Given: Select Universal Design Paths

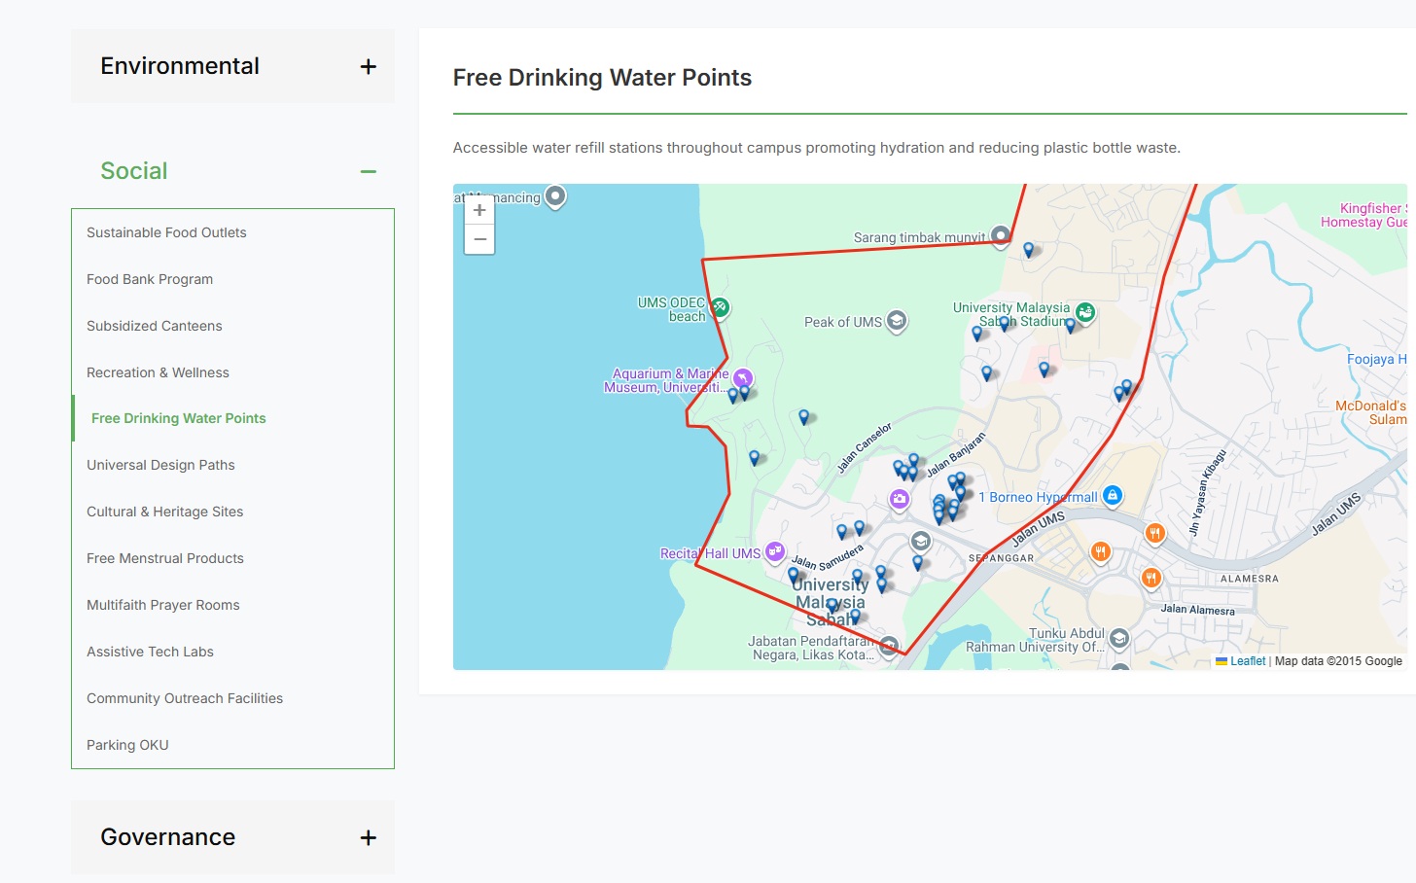Looking at the screenshot, I should pos(160,465).
